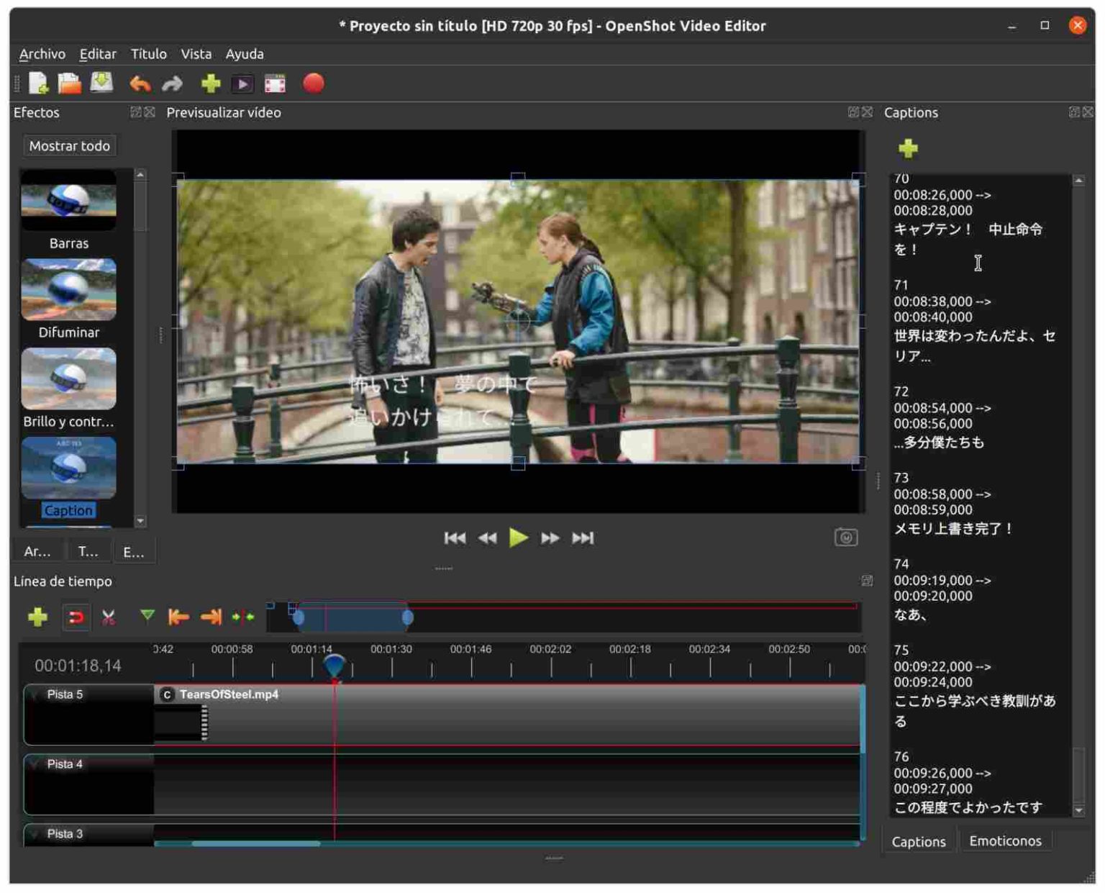Click the timeline horizontal scrollbar
The height and width of the screenshot is (893, 1105).
(x=256, y=843)
